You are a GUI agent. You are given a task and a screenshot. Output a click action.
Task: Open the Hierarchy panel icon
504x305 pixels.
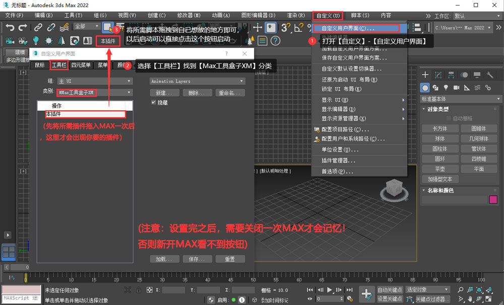pos(451,75)
